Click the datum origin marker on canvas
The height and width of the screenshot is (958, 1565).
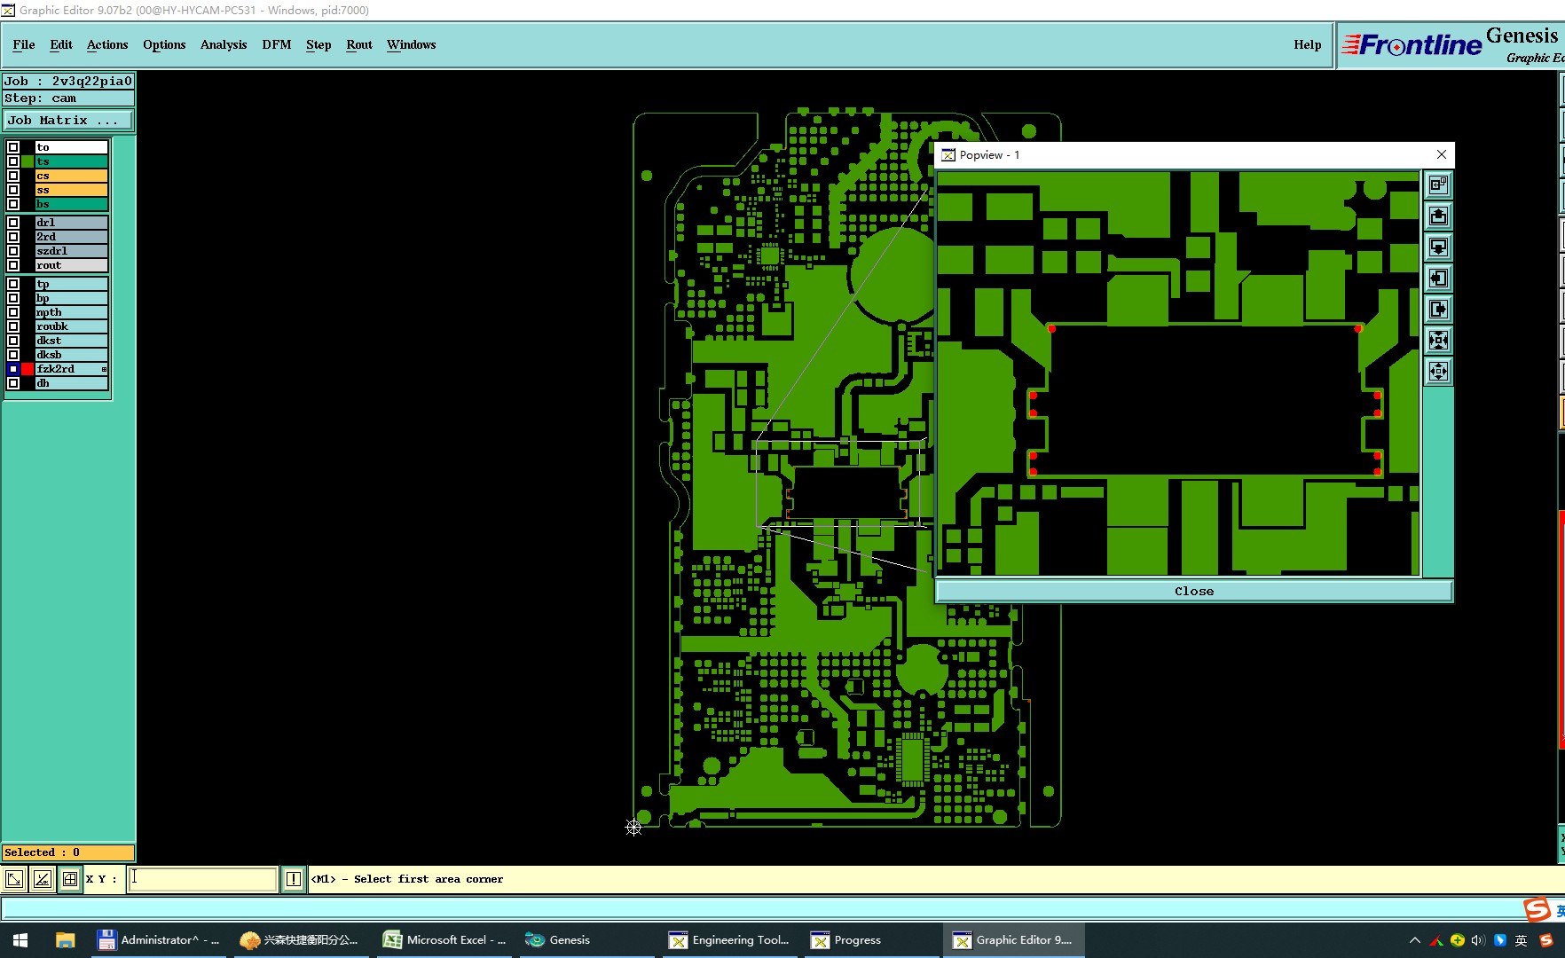click(633, 828)
